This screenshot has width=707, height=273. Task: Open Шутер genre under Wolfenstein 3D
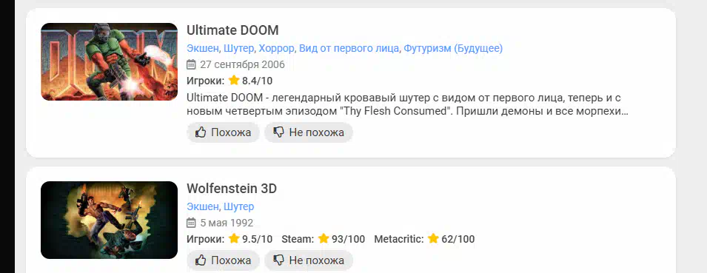(239, 206)
